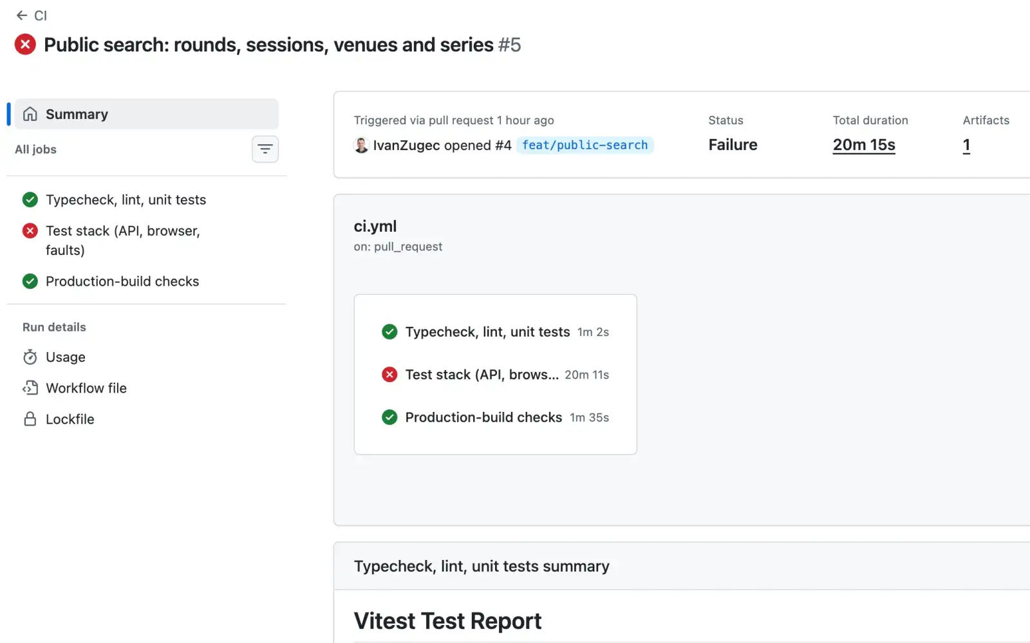
Task: Select Test stack (API, browser, faults) sidebar job
Action: [123, 240]
